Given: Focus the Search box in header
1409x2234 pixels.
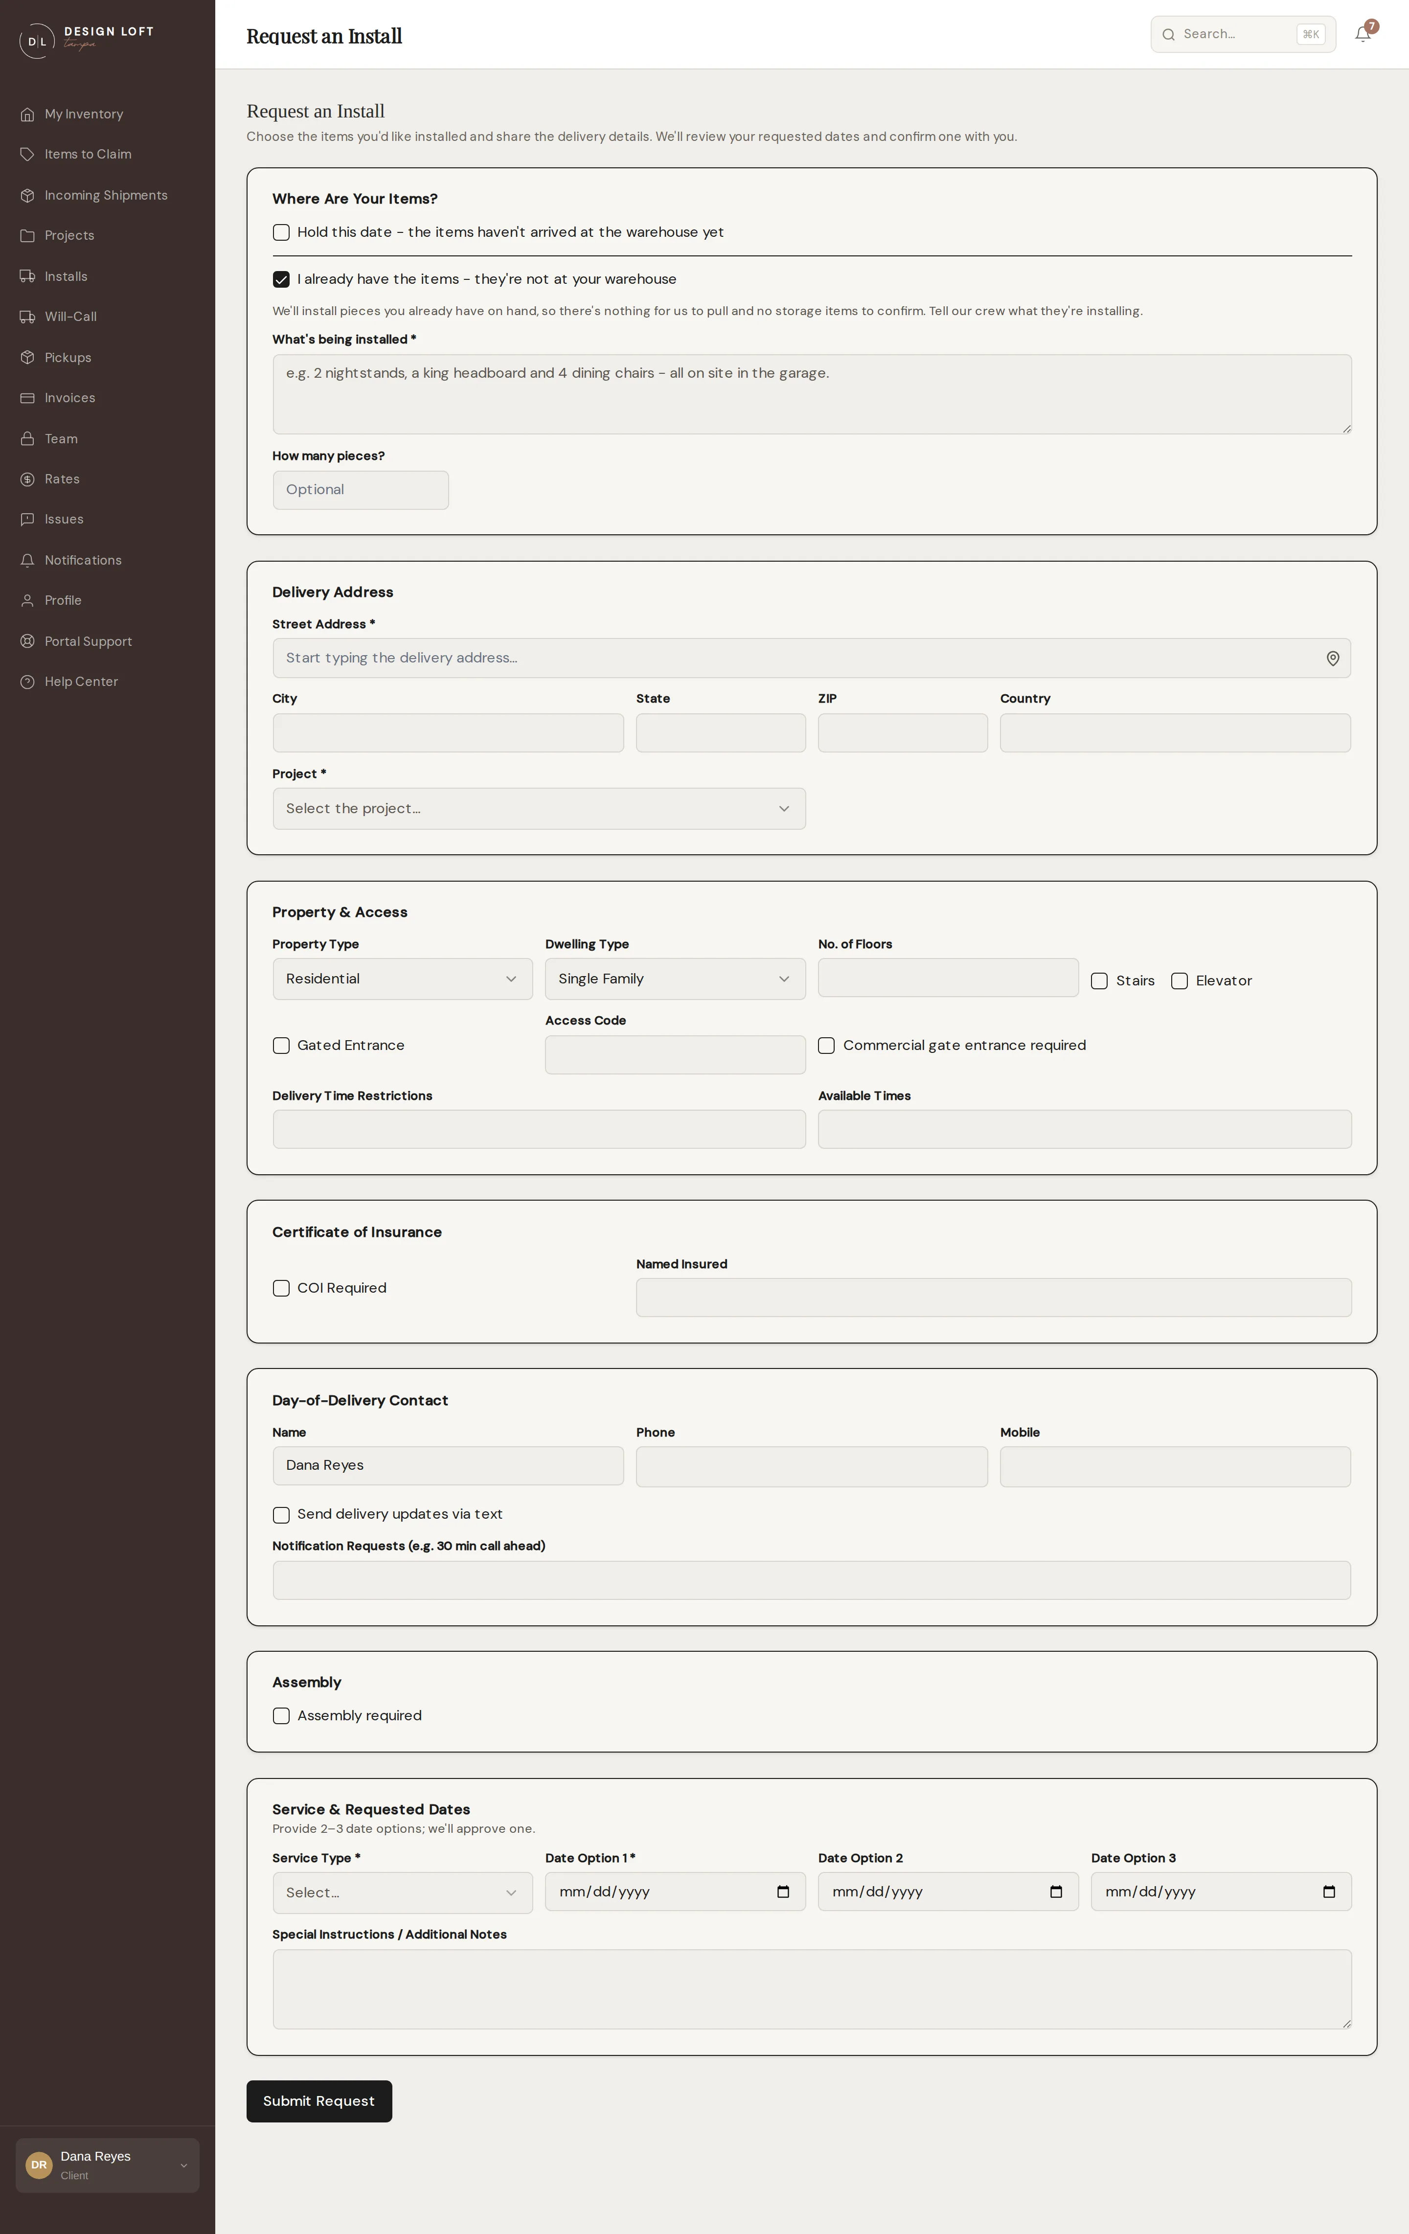Looking at the screenshot, I should click(x=1243, y=34).
